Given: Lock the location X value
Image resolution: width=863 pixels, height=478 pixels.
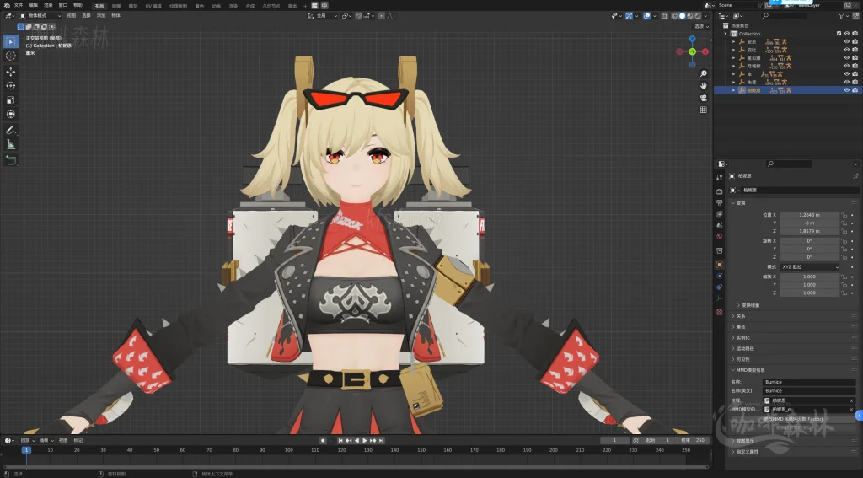Looking at the screenshot, I should click(844, 215).
